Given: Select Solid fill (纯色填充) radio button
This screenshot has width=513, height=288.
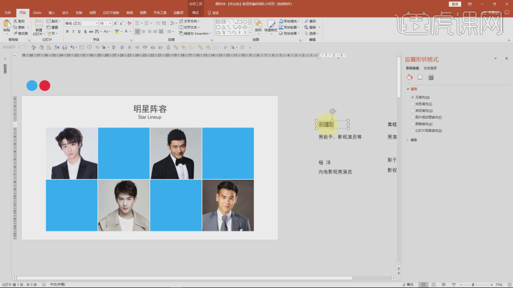Looking at the screenshot, I should coord(412,104).
